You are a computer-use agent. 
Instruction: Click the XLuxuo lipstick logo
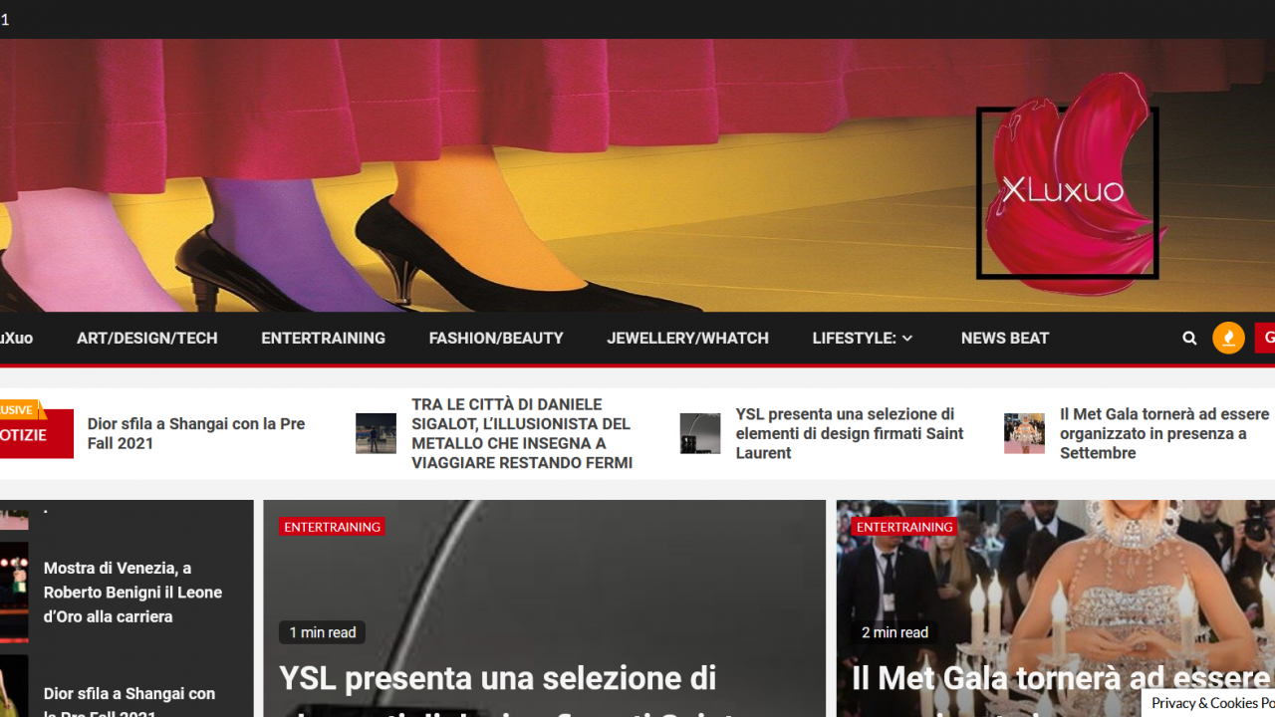(x=1068, y=189)
